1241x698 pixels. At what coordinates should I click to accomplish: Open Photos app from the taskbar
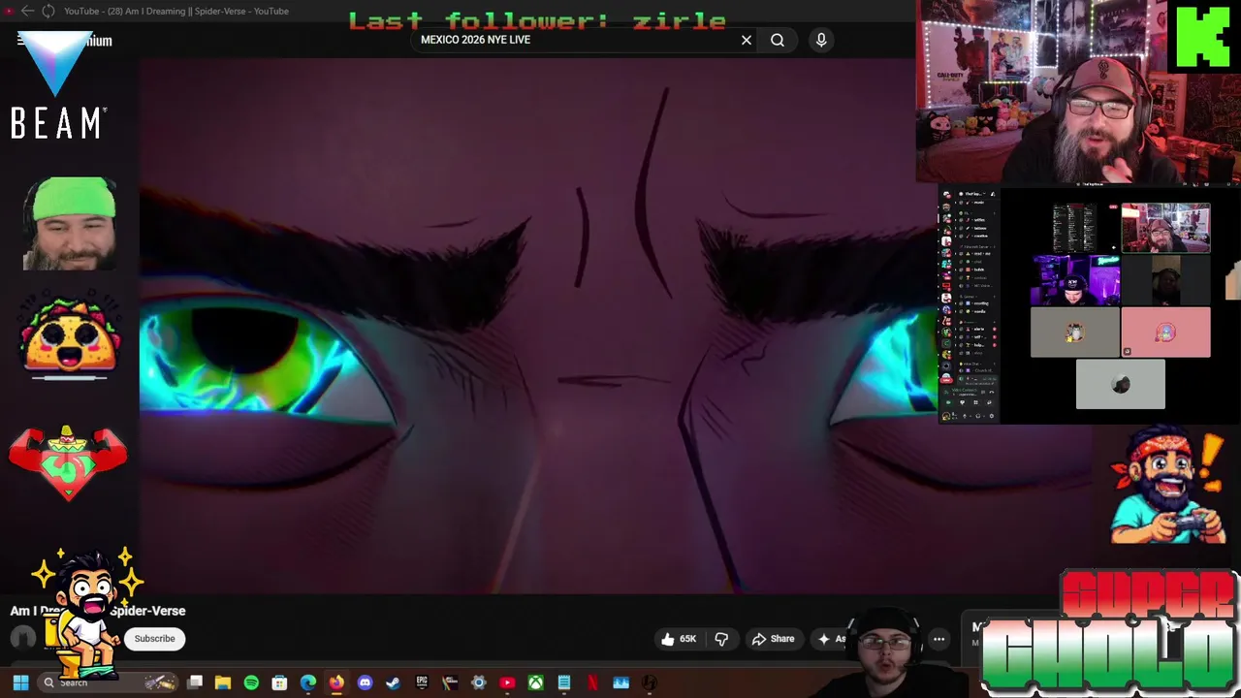click(620, 682)
